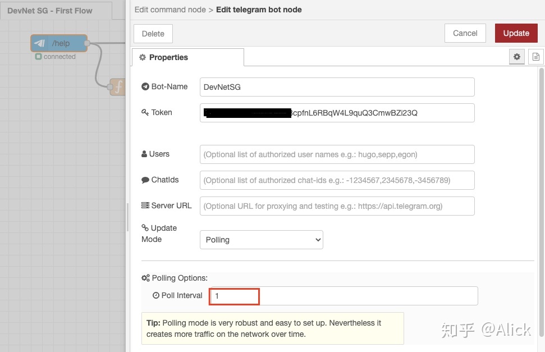
Task: Click the ChatIds input field
Action: [x=337, y=180]
